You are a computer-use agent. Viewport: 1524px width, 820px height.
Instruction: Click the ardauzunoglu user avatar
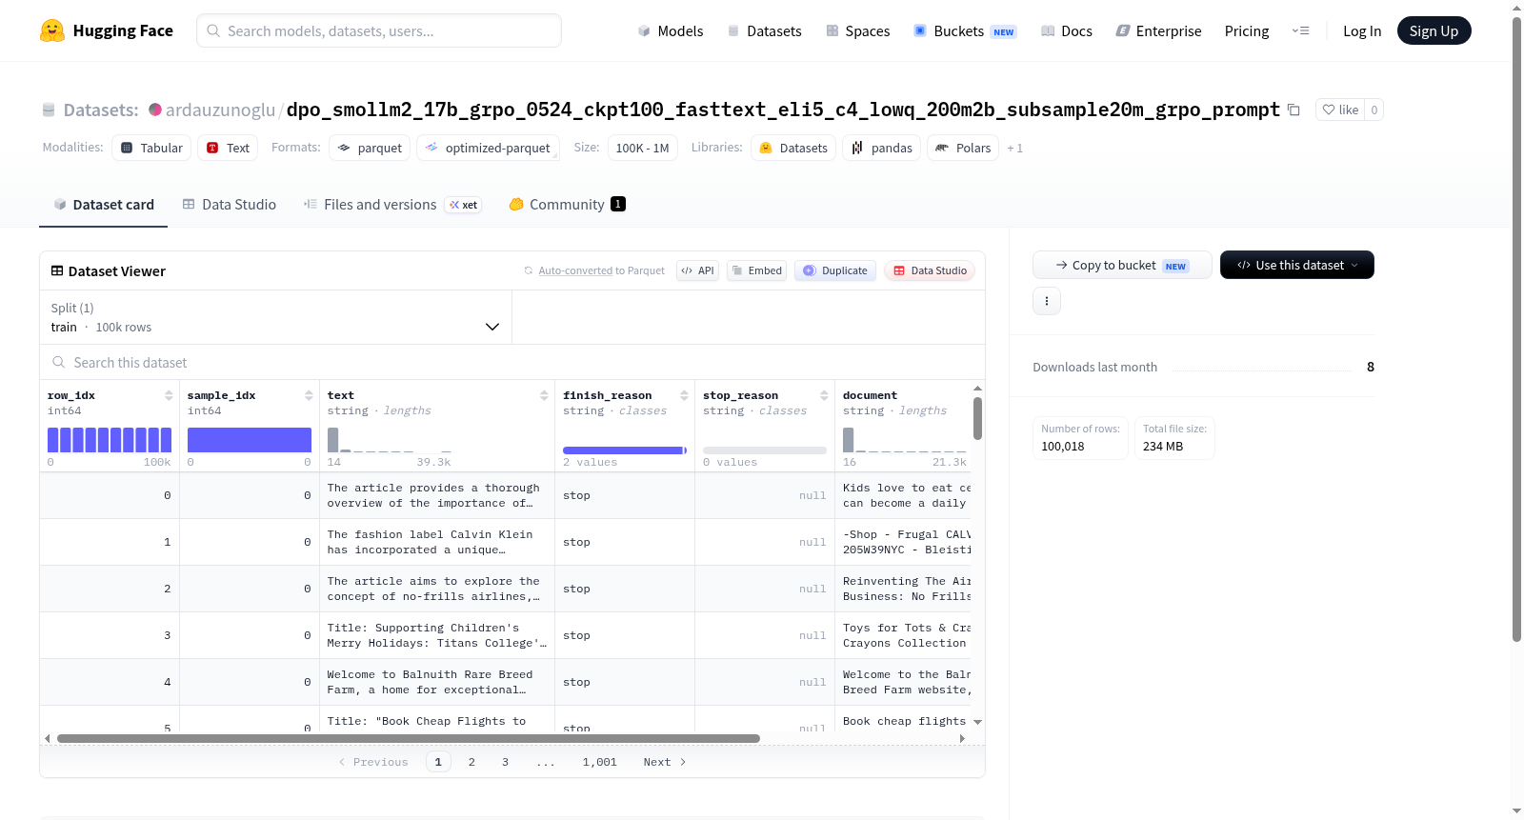click(x=155, y=110)
